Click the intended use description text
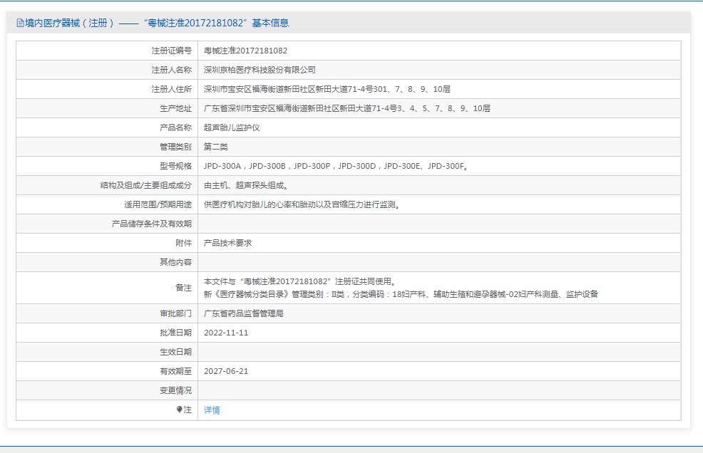Screen dimensions: 703x453 pos(302,204)
